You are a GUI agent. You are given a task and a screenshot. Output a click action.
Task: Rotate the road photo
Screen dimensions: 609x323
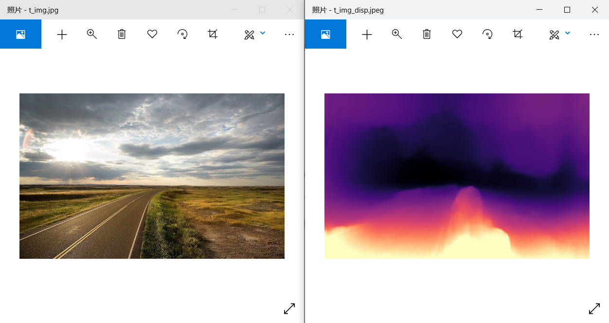pyautogui.click(x=182, y=34)
